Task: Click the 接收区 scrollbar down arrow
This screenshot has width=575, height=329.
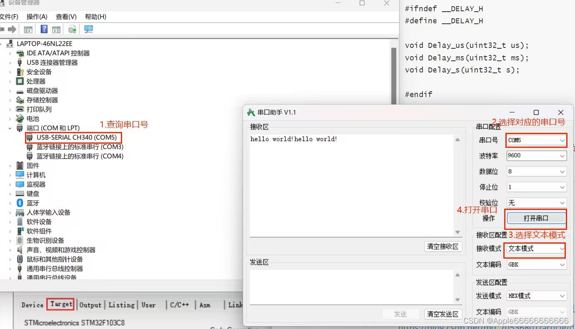Action: coord(457,232)
